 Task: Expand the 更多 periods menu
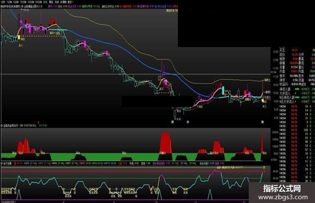point(70,2)
